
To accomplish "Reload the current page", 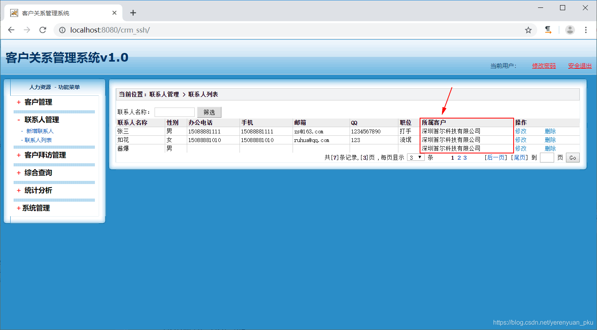I will point(43,30).
